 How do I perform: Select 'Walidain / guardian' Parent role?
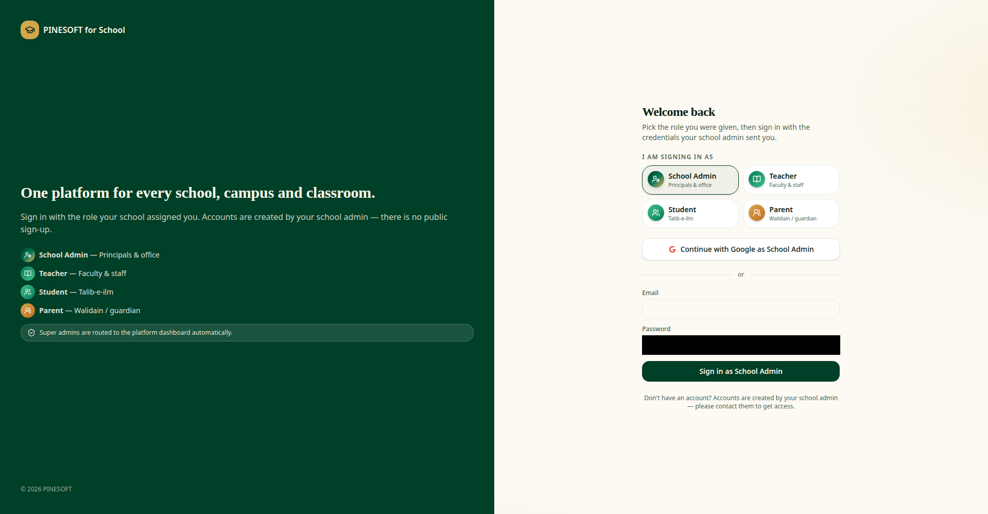791,213
